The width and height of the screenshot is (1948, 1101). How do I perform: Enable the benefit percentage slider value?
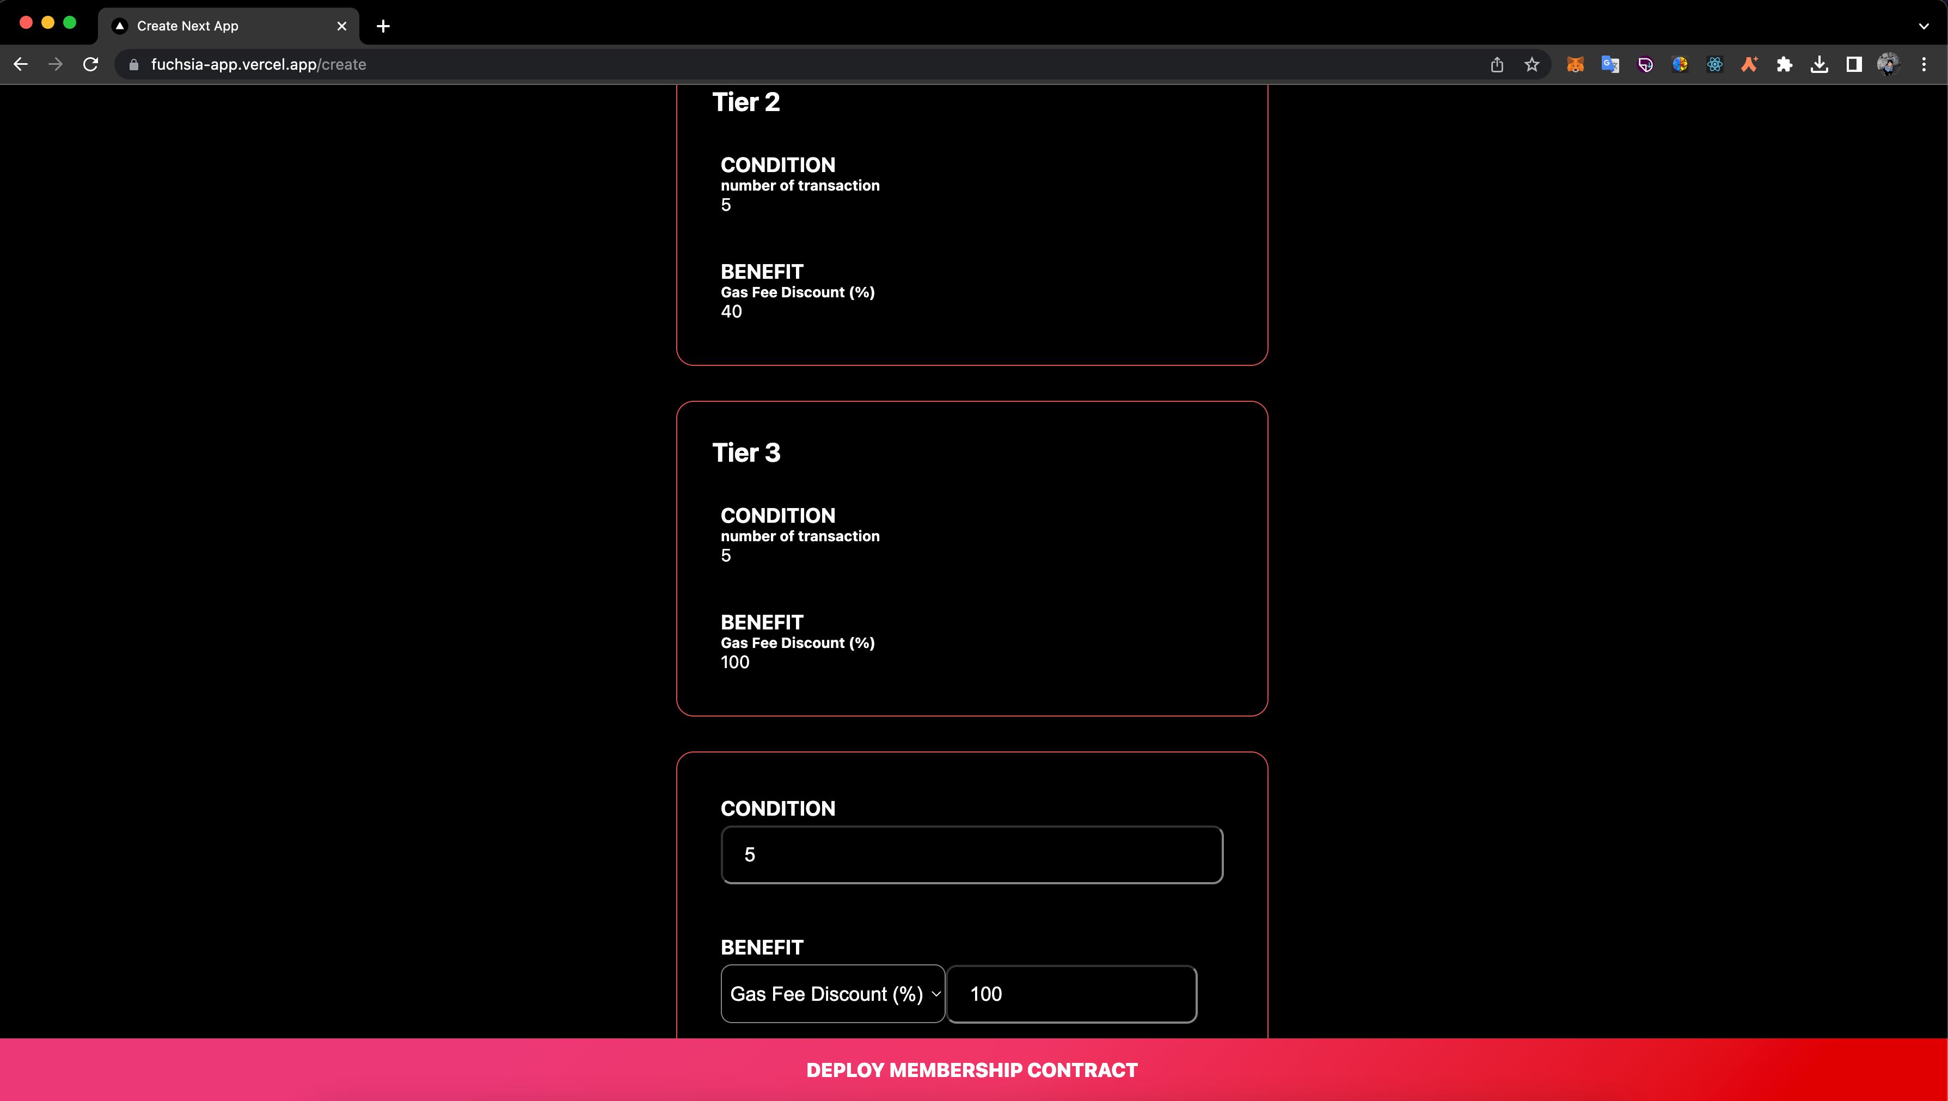point(1071,993)
